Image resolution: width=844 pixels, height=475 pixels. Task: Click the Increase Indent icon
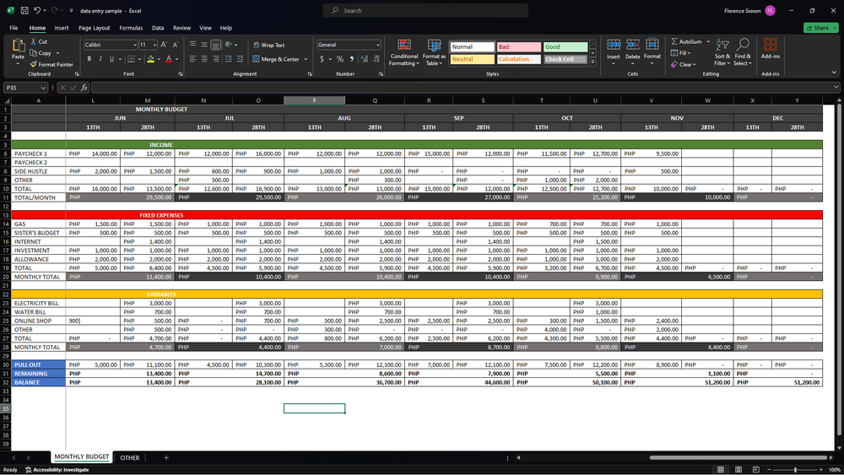240,58
